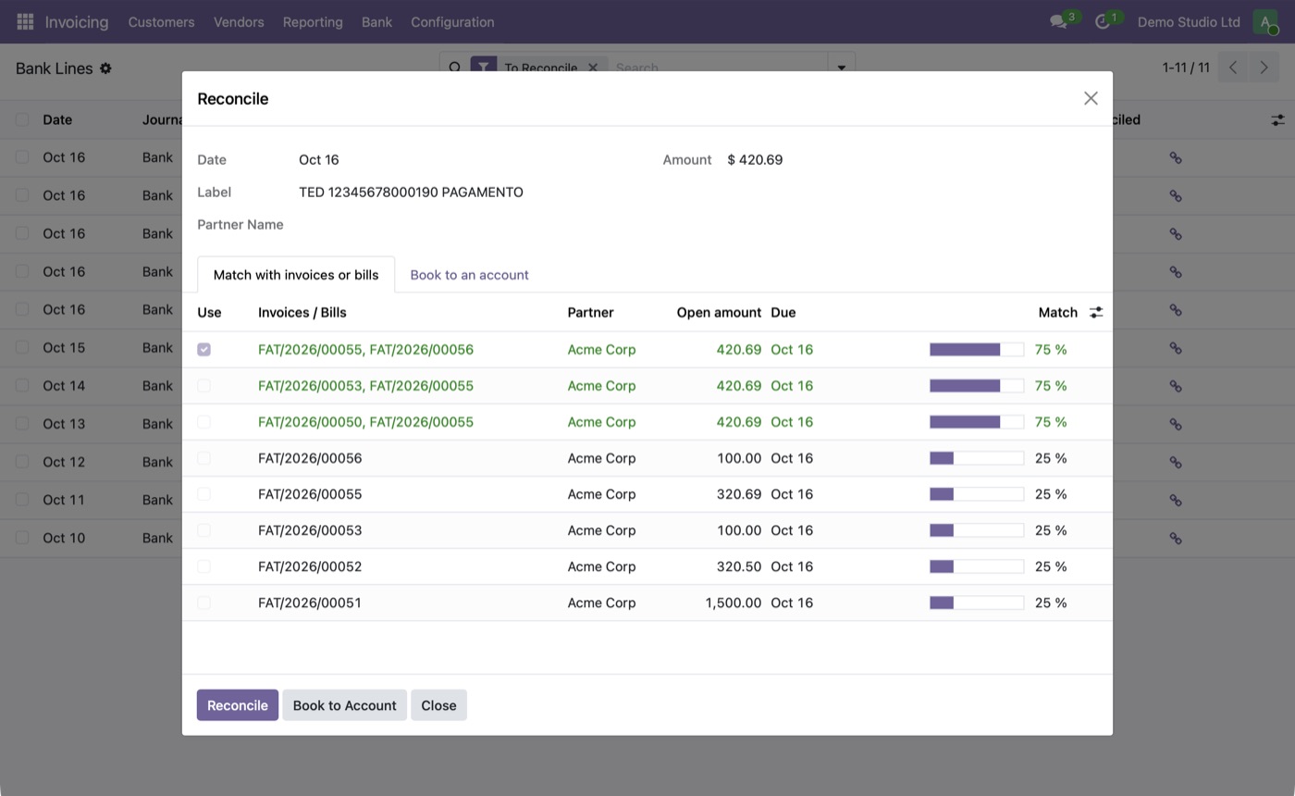Open the Reporting menu

313,21
